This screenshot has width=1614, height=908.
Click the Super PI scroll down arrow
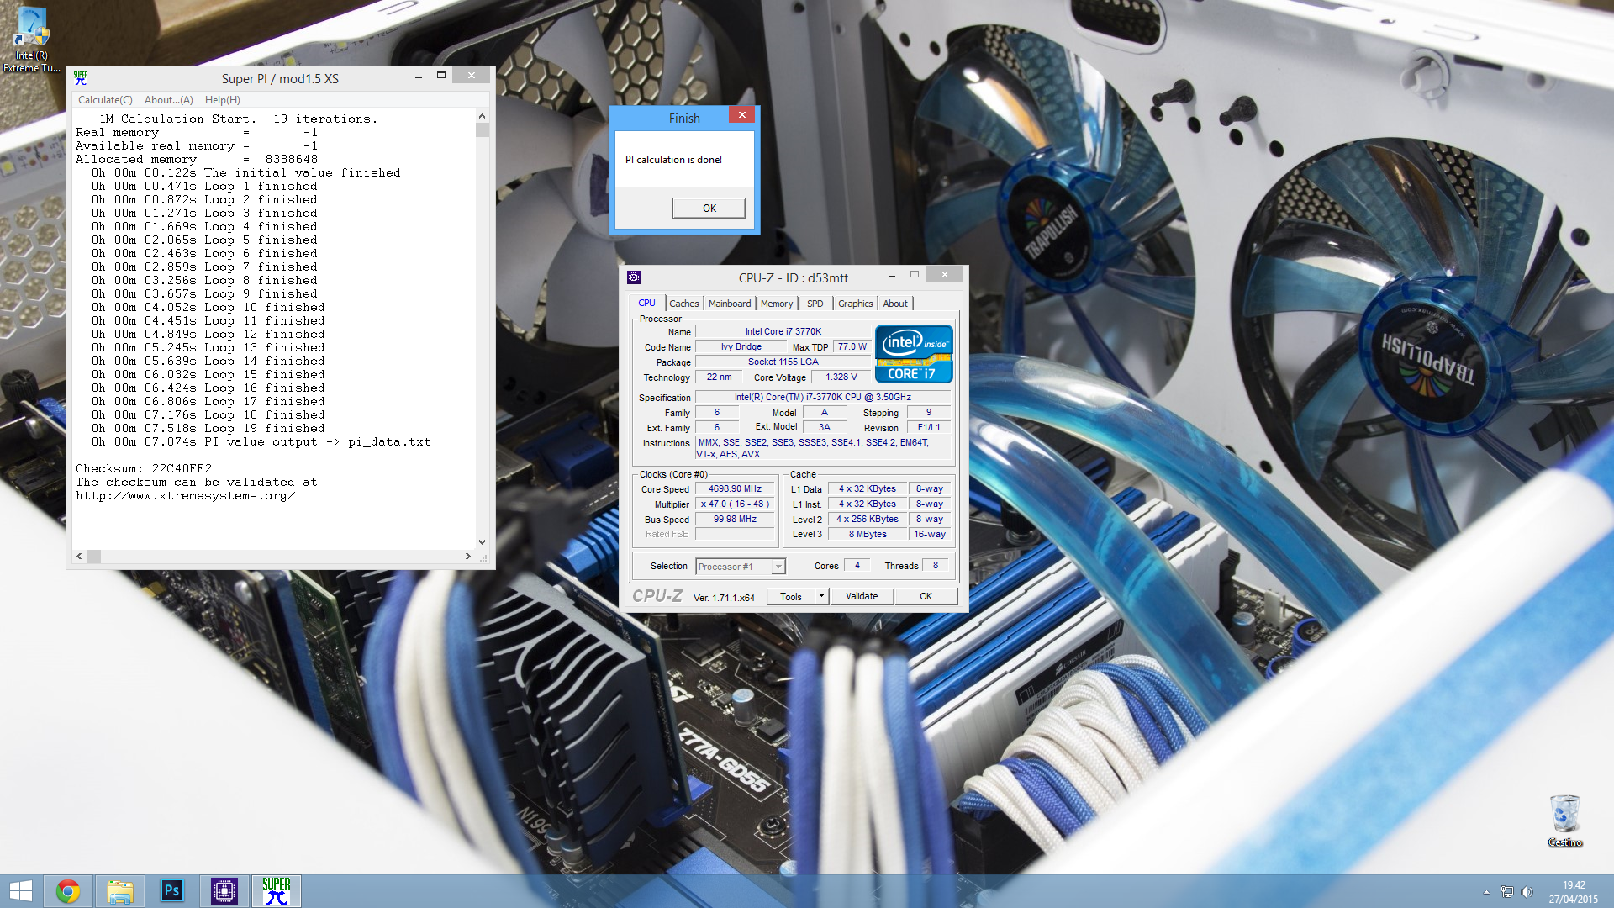click(x=482, y=542)
